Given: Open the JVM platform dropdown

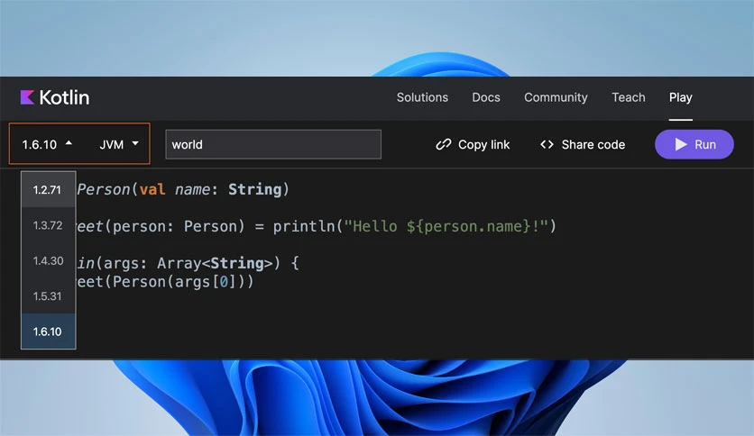Looking at the screenshot, I should point(119,144).
